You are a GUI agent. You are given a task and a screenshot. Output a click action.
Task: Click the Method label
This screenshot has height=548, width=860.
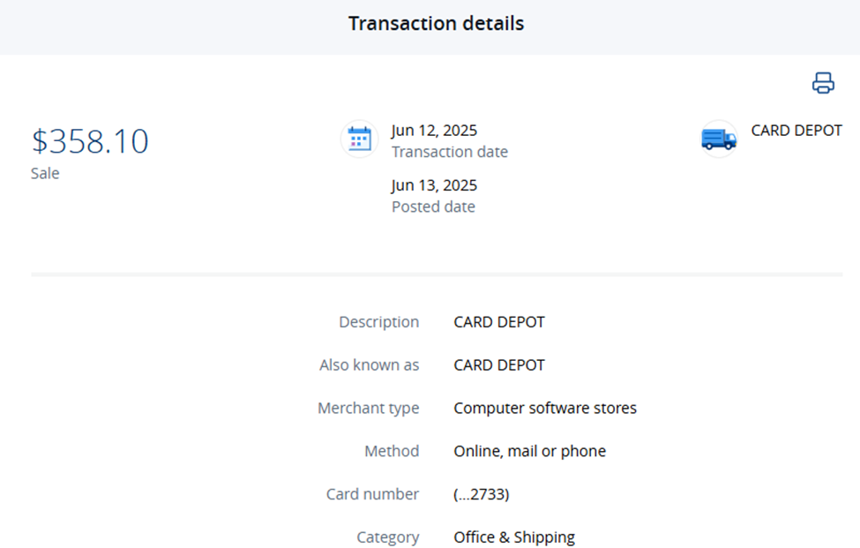point(392,451)
